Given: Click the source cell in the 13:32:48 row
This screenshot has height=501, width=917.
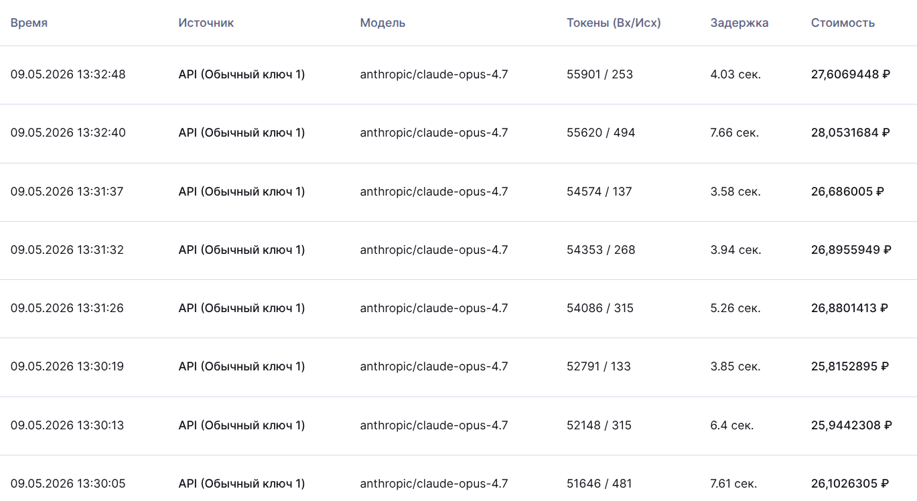Looking at the screenshot, I should coord(242,74).
